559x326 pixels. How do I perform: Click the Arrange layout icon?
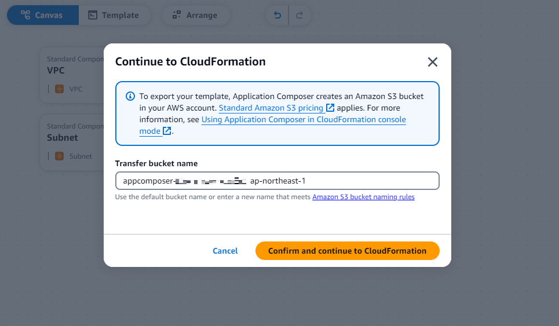tap(177, 15)
